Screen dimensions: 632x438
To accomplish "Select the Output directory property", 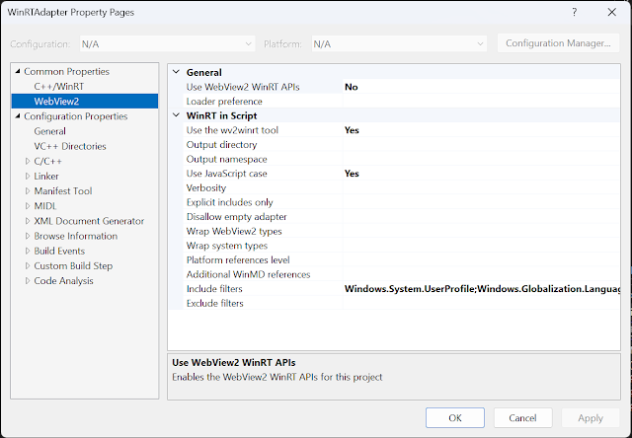I will click(221, 145).
